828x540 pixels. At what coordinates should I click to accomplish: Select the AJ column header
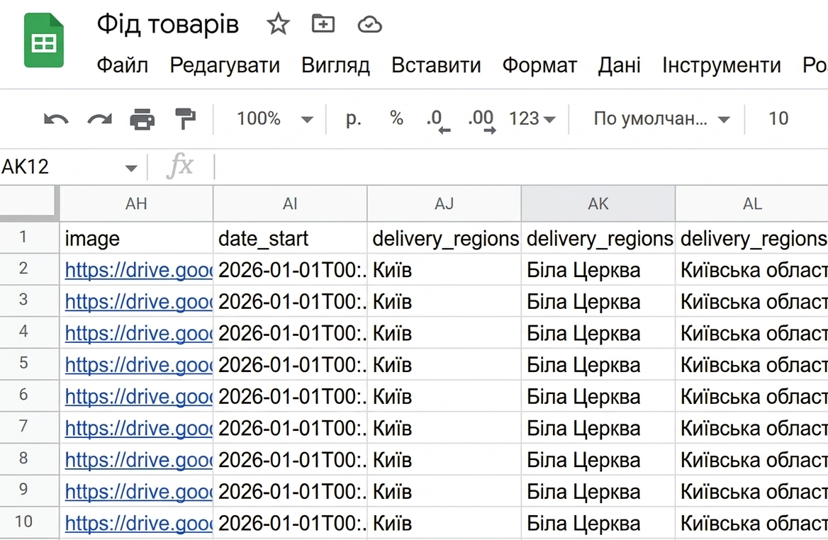point(444,203)
